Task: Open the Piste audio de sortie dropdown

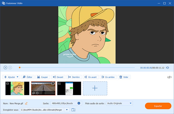Action: [119, 103]
